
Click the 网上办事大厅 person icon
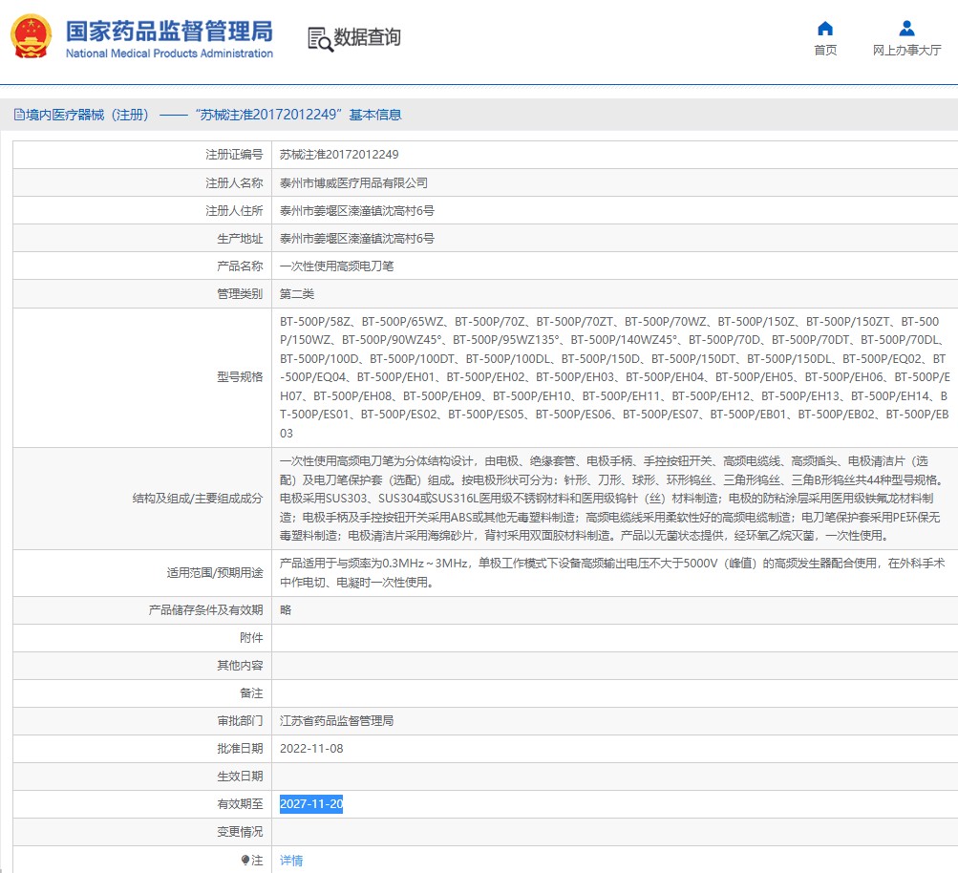(906, 29)
